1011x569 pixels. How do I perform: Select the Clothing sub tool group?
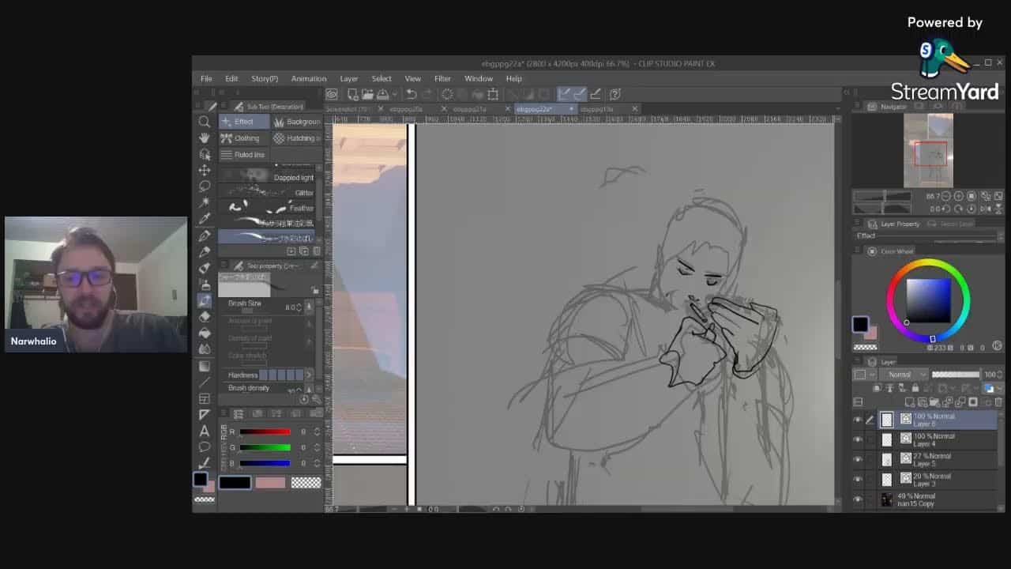(x=241, y=138)
